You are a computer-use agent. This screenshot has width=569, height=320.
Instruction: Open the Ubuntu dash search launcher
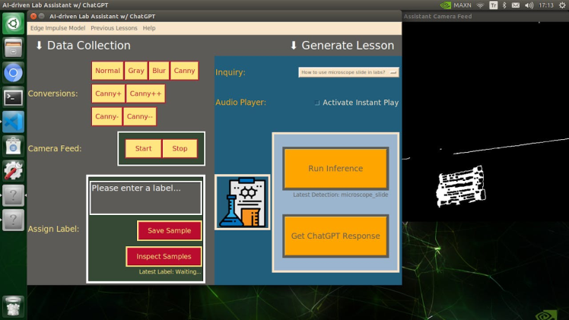(13, 24)
